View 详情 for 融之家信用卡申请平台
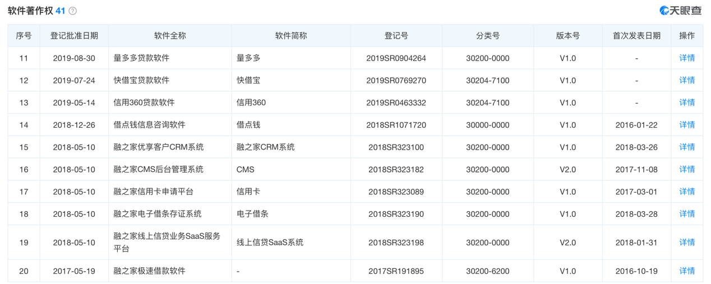This screenshot has width=711, height=284. click(686, 192)
